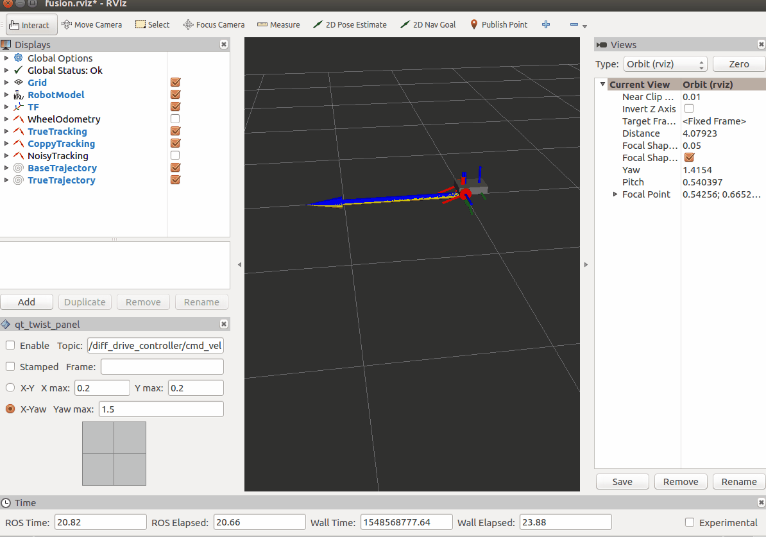The image size is (766, 537).
Task: Activate the Move Camera tool
Action: [92, 24]
